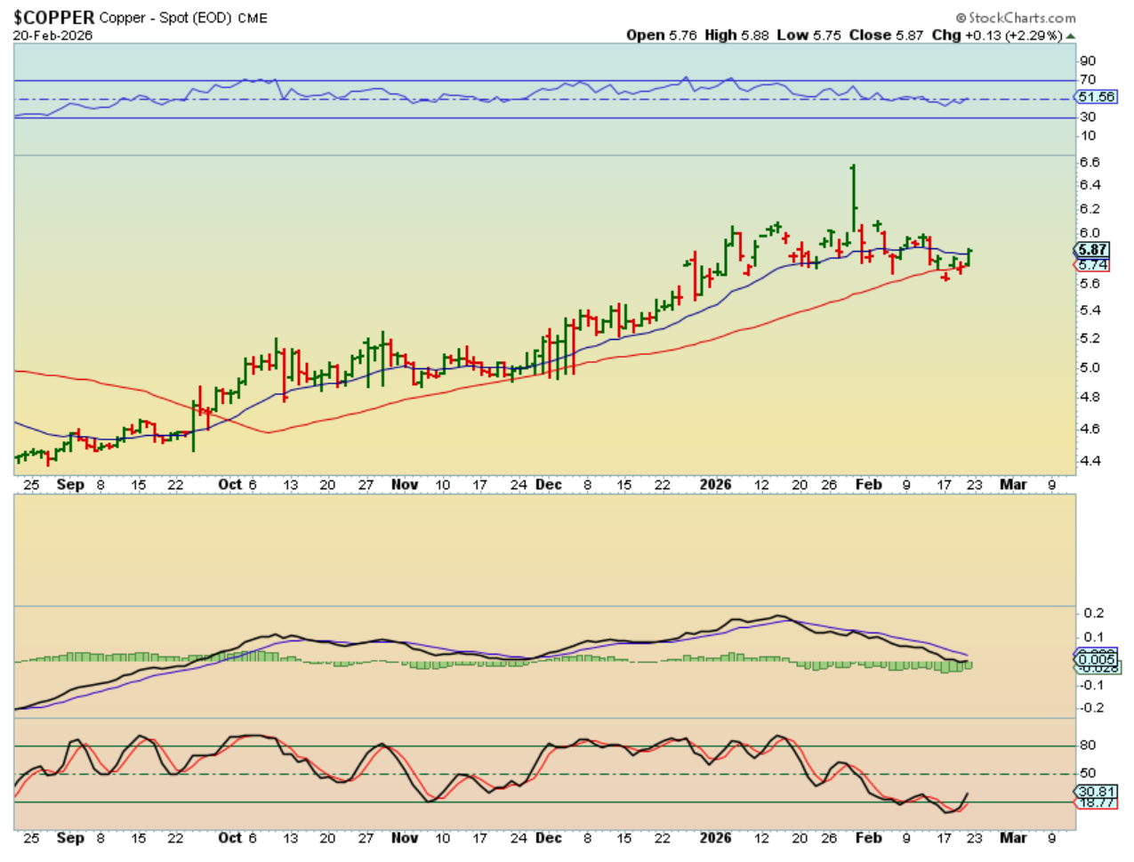Click the Low 5.75 readout
1134x862 pixels.
tap(808, 36)
